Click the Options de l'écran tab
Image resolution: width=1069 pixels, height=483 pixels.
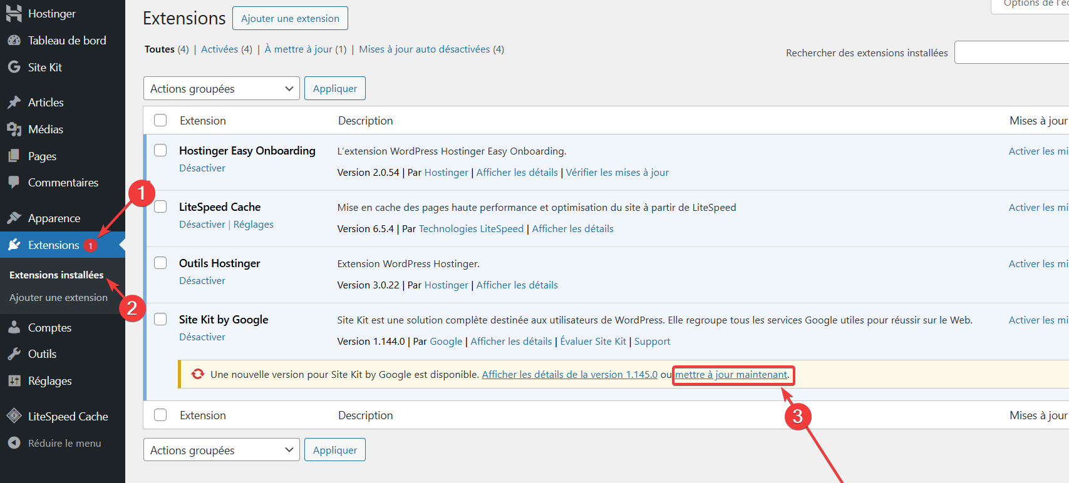(x=1030, y=5)
